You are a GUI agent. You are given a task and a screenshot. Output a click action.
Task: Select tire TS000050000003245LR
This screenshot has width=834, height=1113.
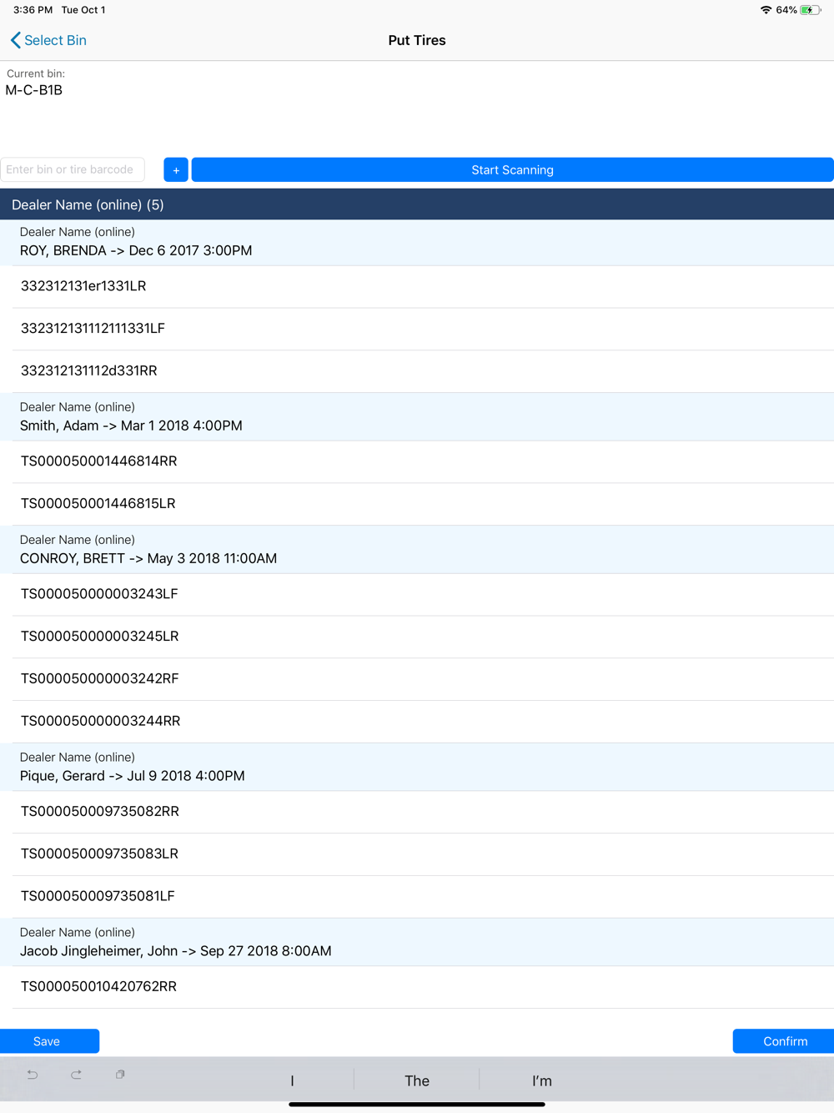click(x=417, y=637)
